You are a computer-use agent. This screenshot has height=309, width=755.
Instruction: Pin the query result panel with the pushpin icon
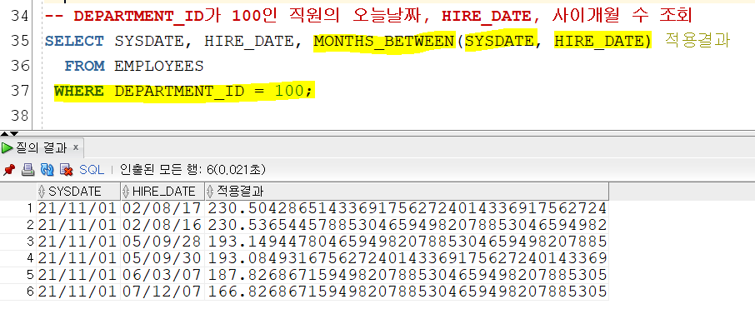point(8,169)
